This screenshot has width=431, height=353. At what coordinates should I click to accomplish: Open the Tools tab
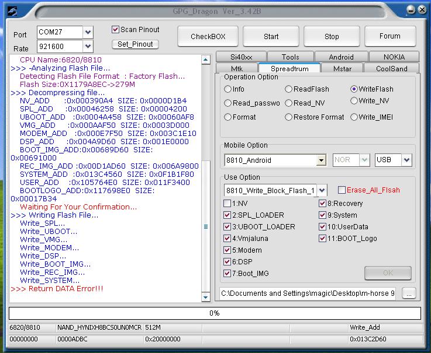pos(291,57)
